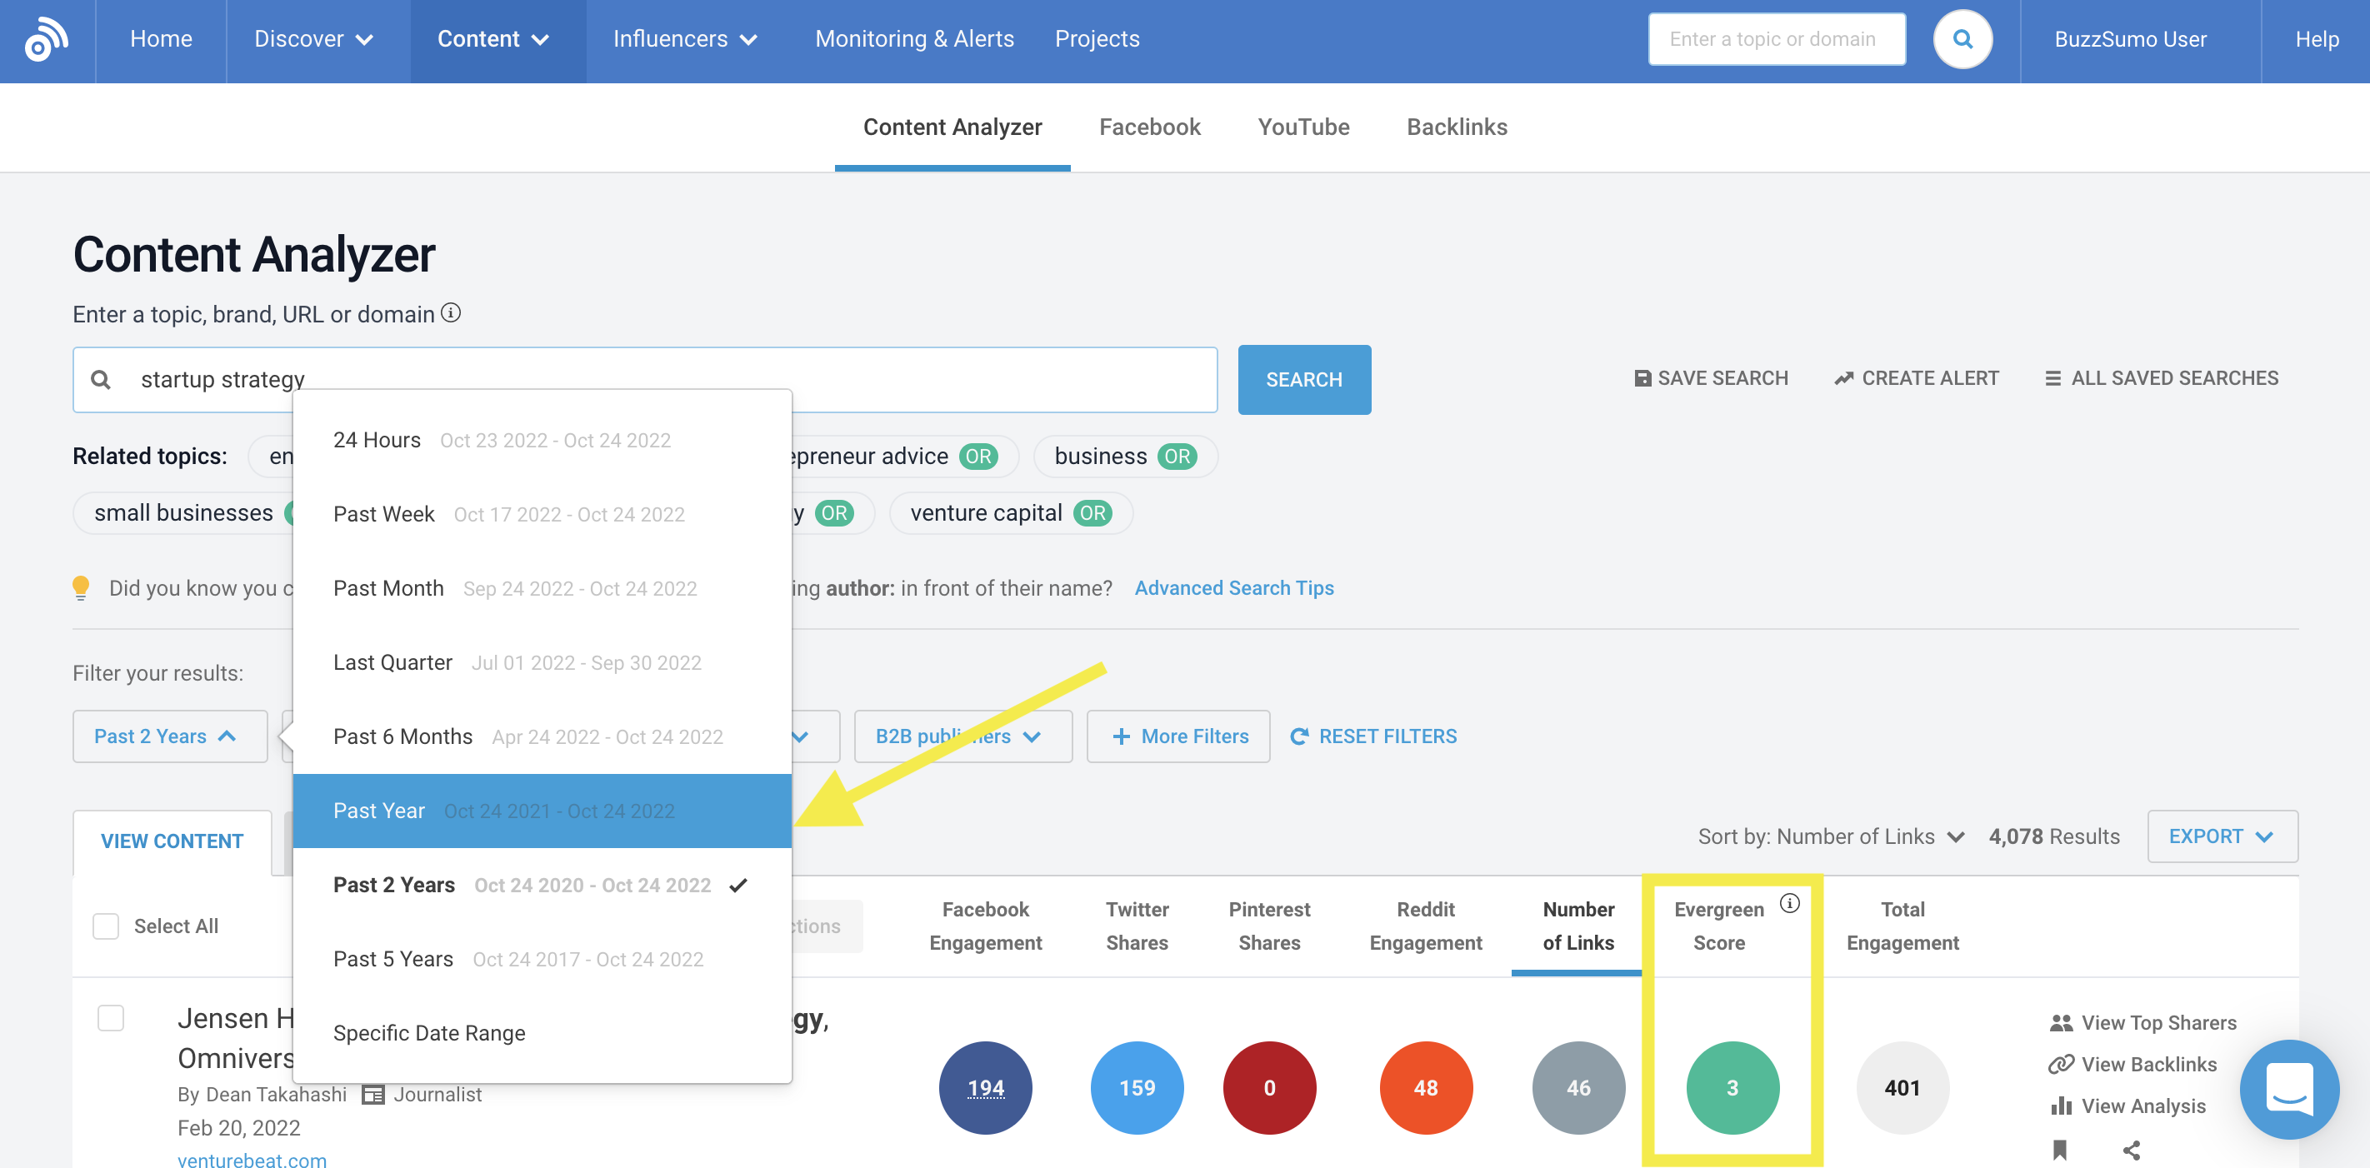Click the info icon beside Evergreen Score

pyautogui.click(x=1789, y=904)
